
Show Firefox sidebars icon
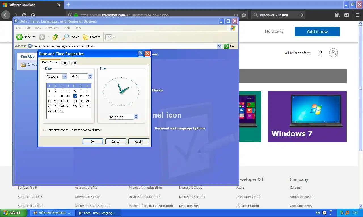tap(347, 15)
